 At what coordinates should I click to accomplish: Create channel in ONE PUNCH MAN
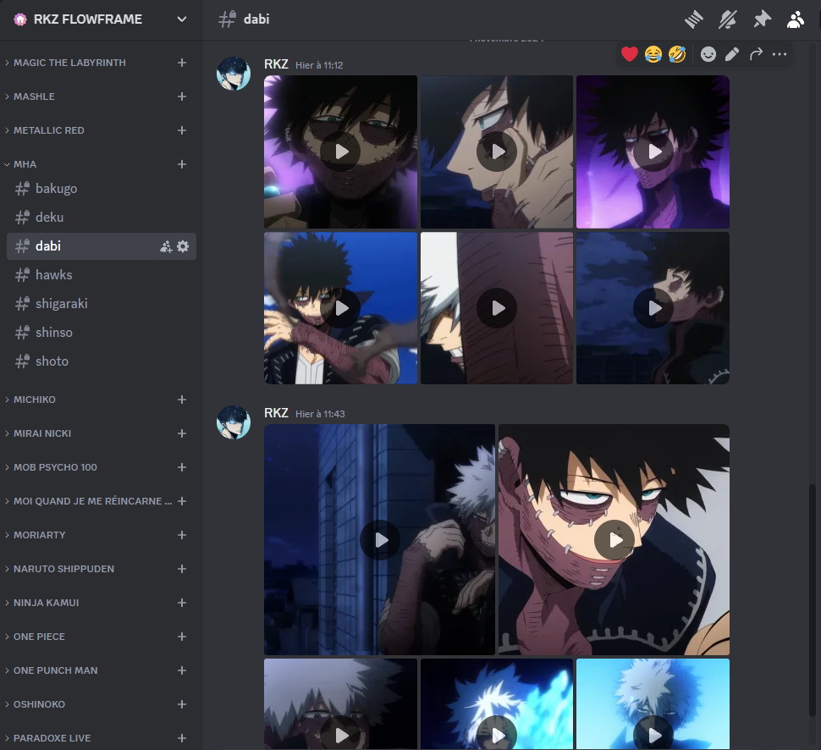(182, 670)
